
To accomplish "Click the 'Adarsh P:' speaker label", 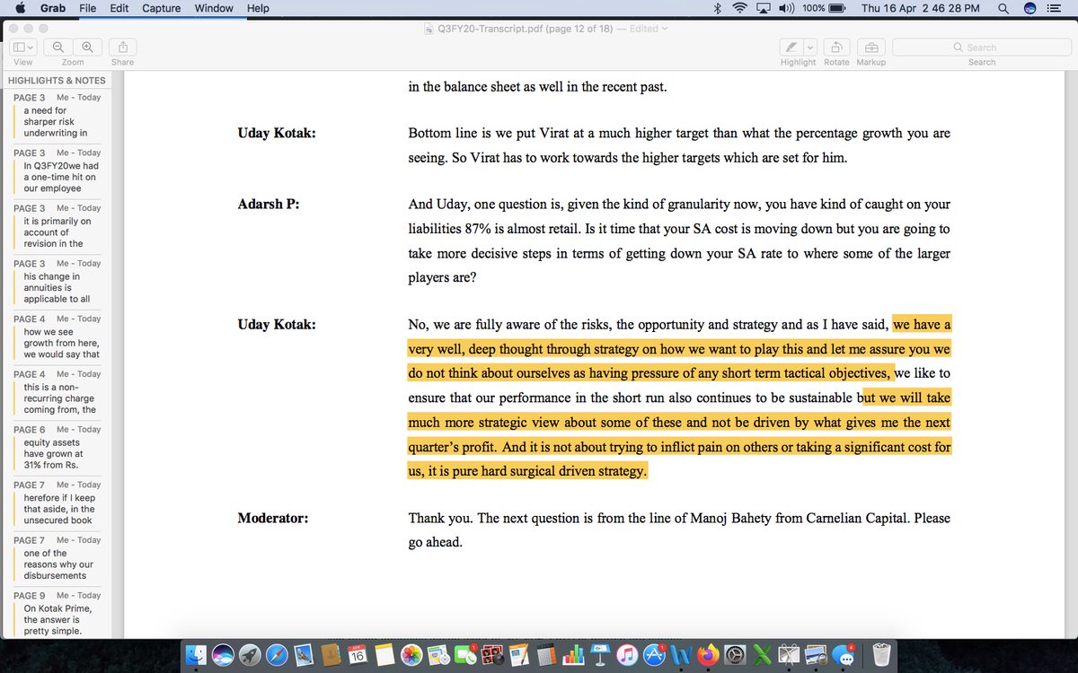I will 269,204.
